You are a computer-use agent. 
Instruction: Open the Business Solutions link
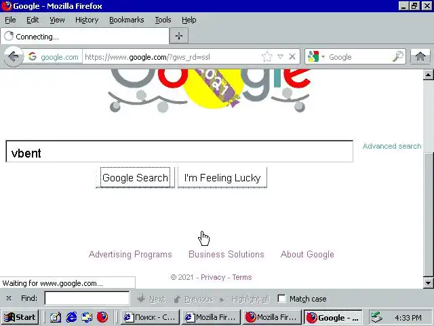(226, 254)
